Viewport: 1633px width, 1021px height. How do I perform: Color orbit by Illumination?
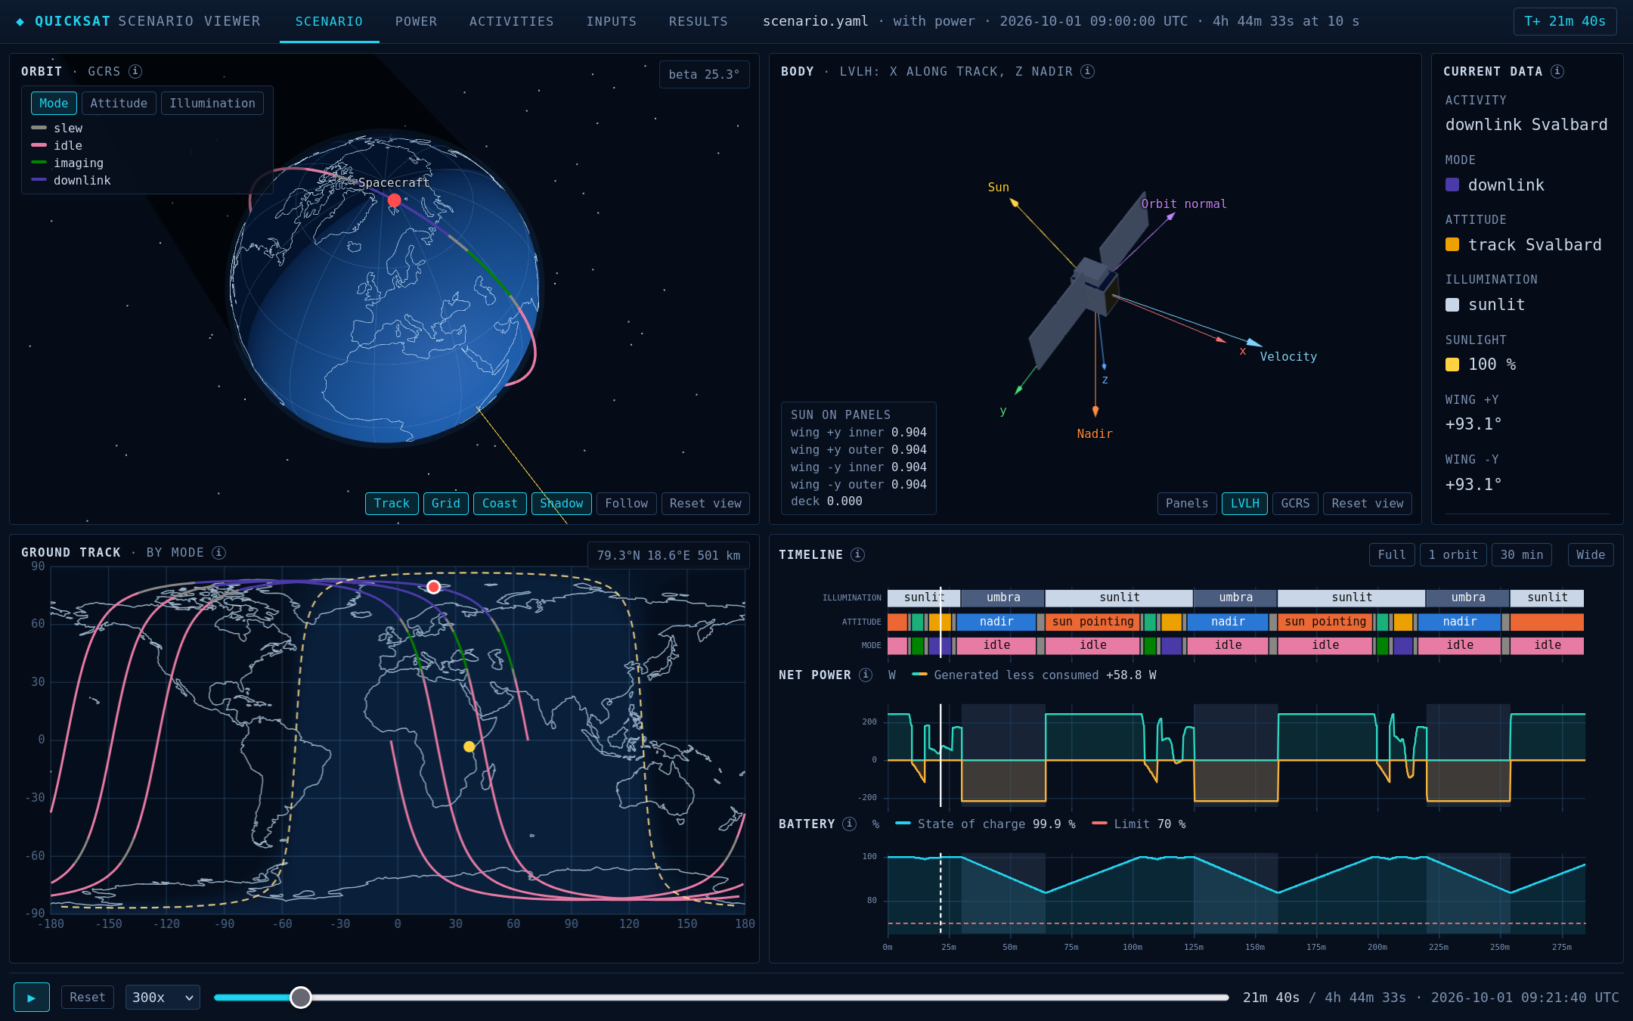[212, 104]
